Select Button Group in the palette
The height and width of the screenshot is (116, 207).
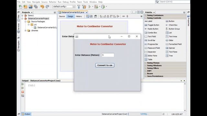pos(173,29)
